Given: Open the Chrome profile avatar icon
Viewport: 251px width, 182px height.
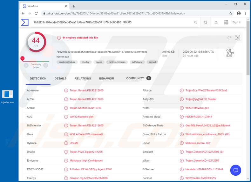Looking at the screenshot, I should (239, 13).
